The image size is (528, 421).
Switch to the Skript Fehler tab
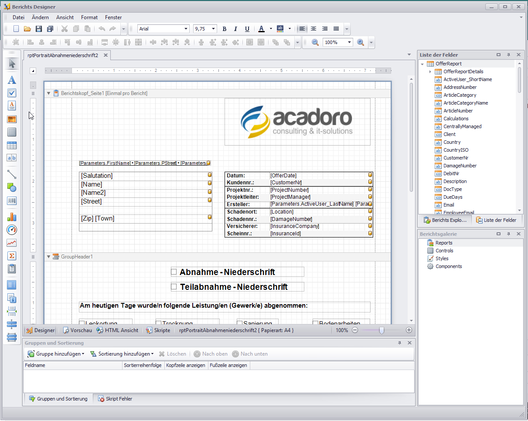pos(115,399)
